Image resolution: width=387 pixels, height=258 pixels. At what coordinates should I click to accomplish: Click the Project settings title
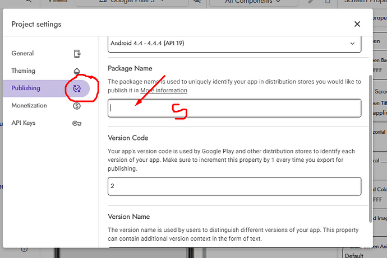coord(36,25)
